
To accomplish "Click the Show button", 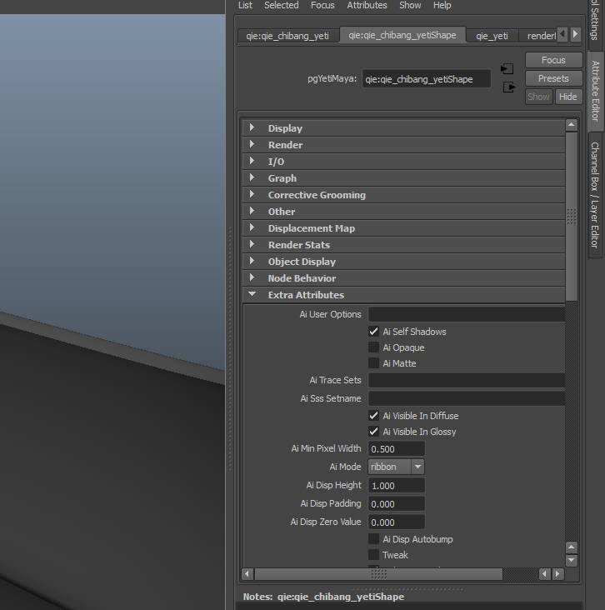I will click(x=538, y=97).
